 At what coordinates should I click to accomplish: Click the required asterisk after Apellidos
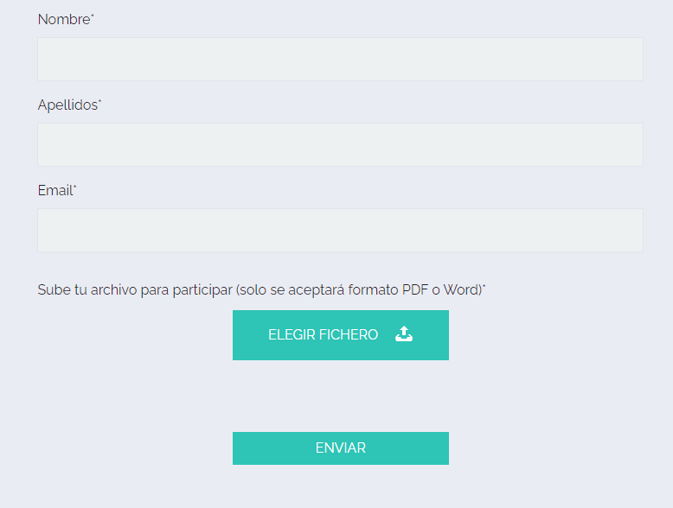click(x=100, y=102)
